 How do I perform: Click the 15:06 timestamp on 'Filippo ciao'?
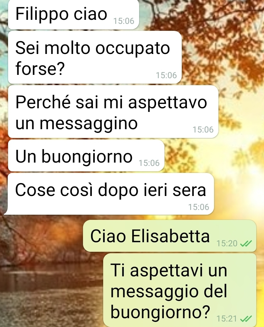click(x=124, y=21)
